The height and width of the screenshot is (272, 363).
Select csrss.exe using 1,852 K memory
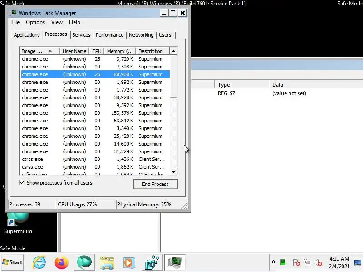(x=95, y=167)
